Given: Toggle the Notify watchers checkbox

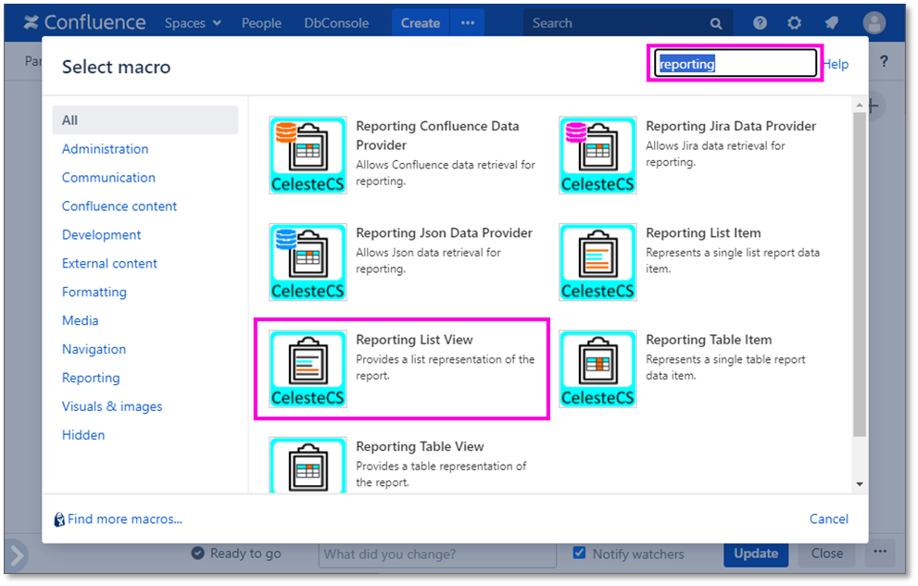Looking at the screenshot, I should (579, 553).
